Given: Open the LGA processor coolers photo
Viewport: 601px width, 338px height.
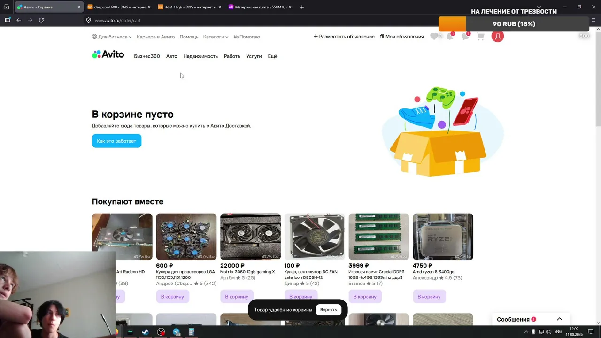Looking at the screenshot, I should pos(186,237).
